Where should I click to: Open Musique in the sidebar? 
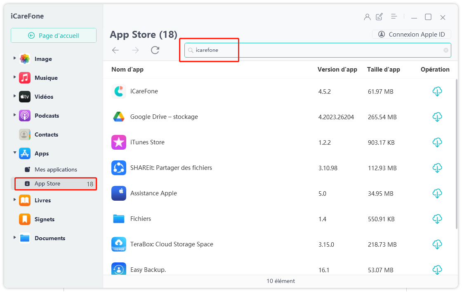(x=46, y=78)
